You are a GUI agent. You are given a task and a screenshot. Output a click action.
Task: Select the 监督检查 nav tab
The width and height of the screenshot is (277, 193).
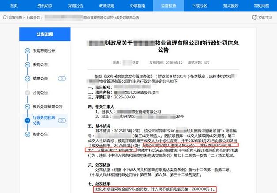168,6
